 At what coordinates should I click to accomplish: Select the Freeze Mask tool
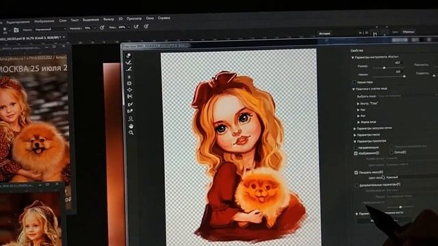tap(130, 105)
